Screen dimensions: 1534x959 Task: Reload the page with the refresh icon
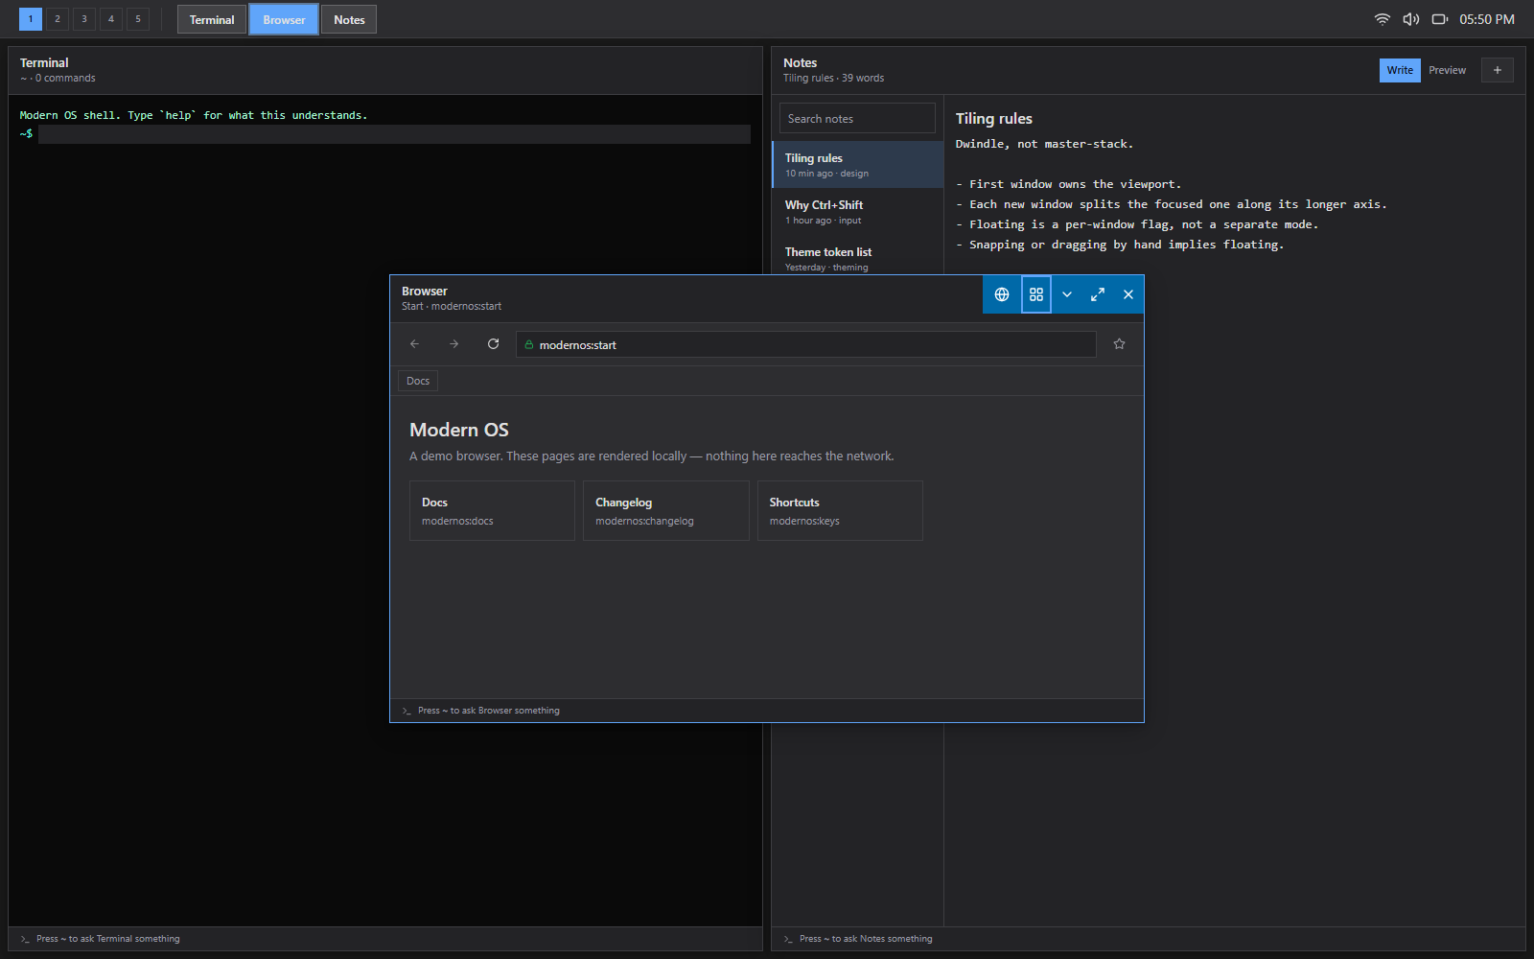[494, 344]
